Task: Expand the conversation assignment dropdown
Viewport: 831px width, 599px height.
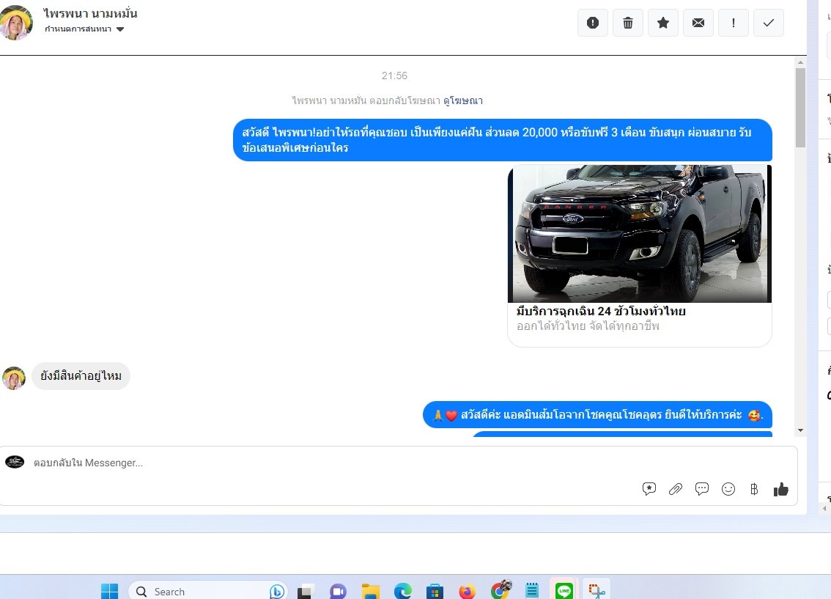Action: [84, 29]
